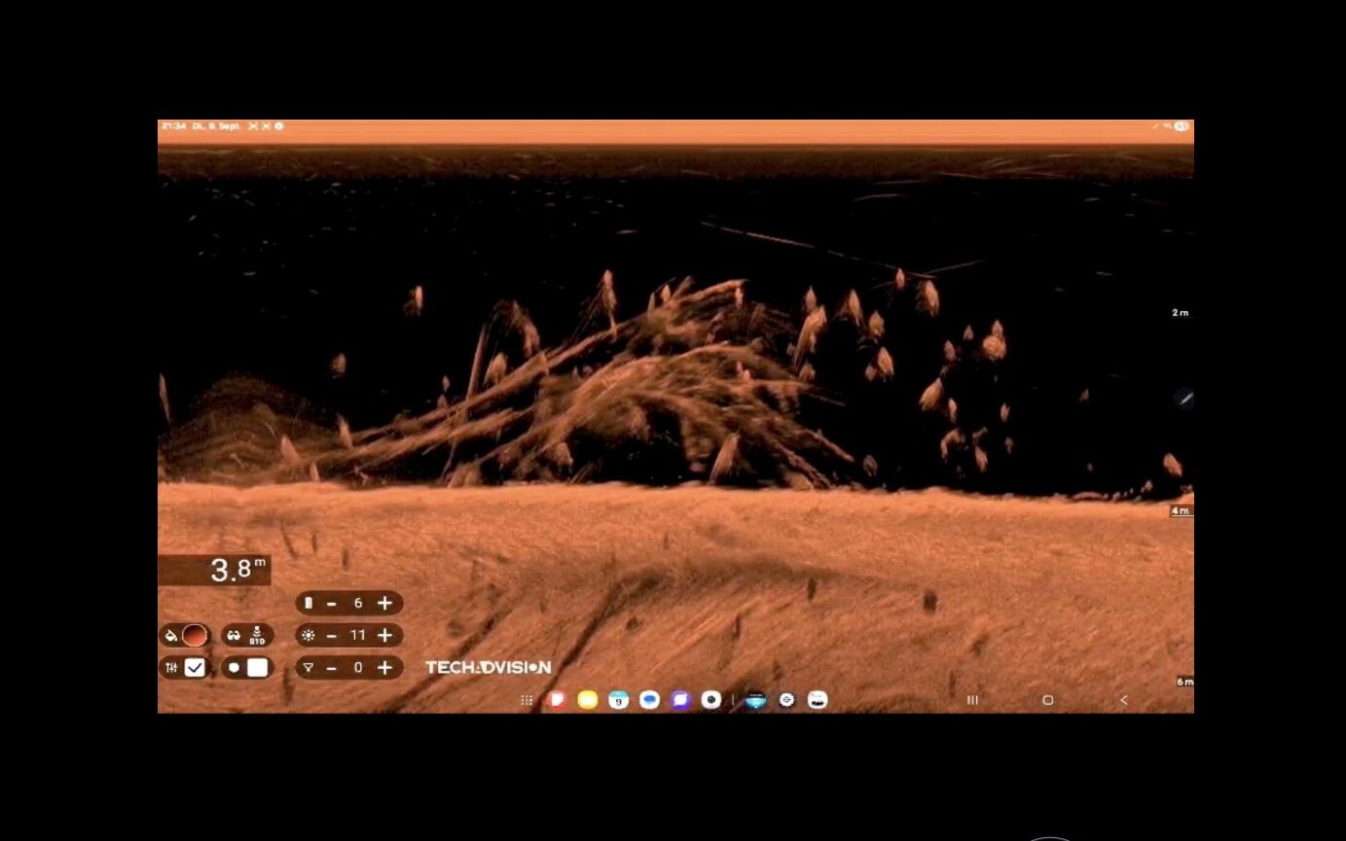1346x841 pixels.
Task: Increase the value set to 6
Action: 384,604
